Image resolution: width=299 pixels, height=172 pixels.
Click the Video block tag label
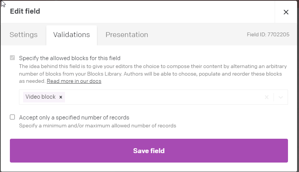coord(40,97)
